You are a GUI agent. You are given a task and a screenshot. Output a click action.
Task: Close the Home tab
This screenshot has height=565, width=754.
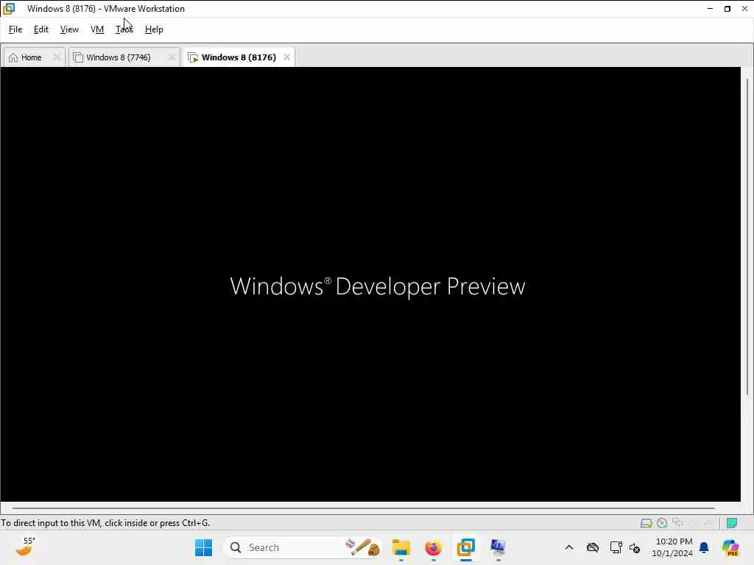click(x=57, y=57)
